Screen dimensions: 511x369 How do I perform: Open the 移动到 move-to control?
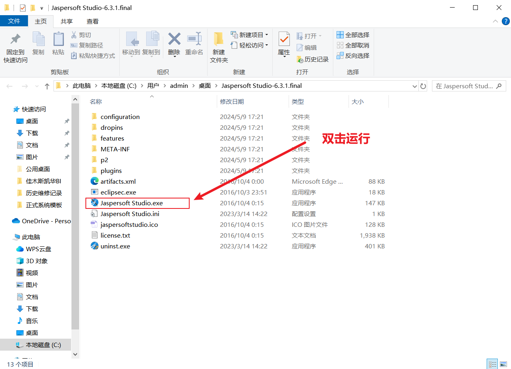(x=131, y=44)
